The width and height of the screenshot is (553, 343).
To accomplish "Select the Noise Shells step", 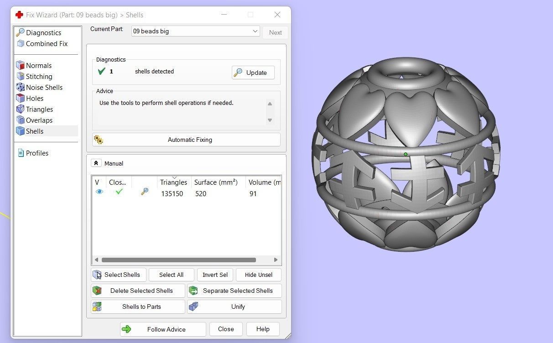I will 44,88.
